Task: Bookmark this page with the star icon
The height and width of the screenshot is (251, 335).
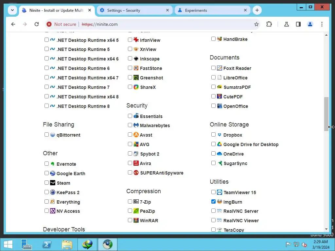Action: coord(256,24)
